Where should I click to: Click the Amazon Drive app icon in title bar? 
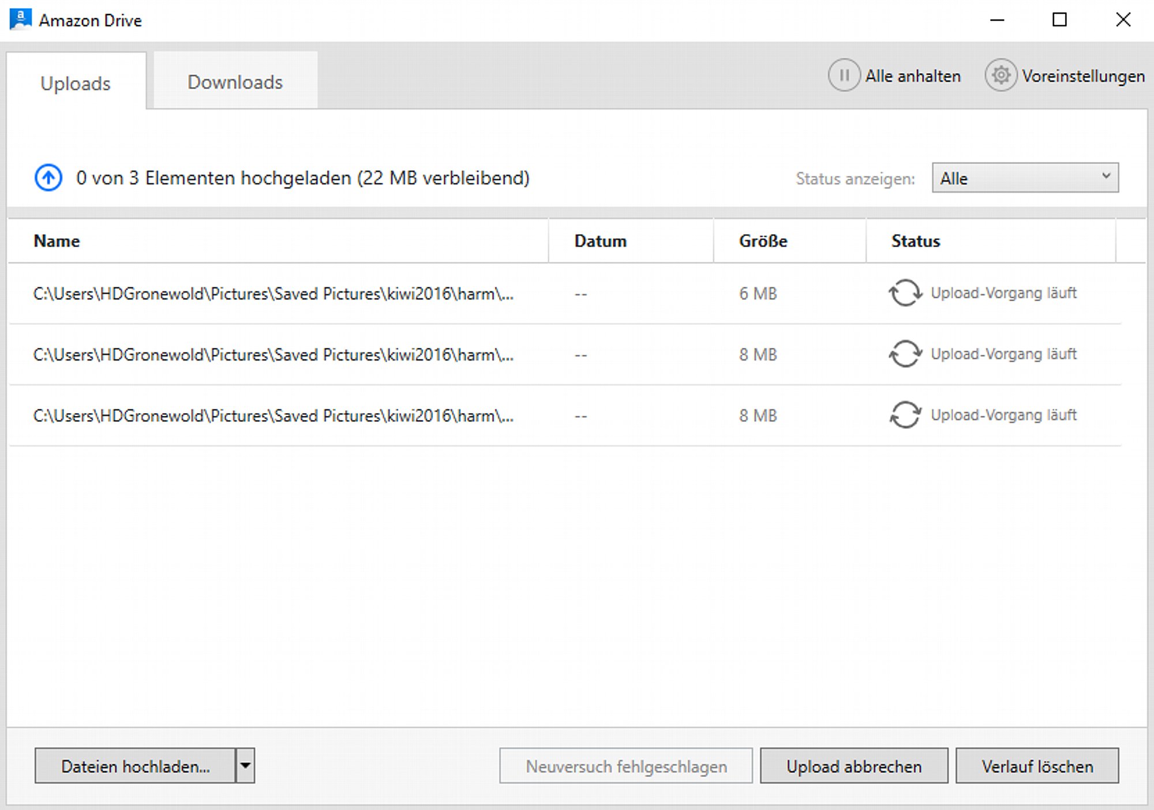pyautogui.click(x=20, y=20)
